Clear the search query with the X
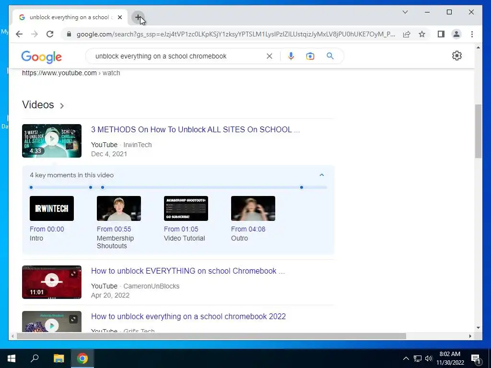 click(x=269, y=56)
